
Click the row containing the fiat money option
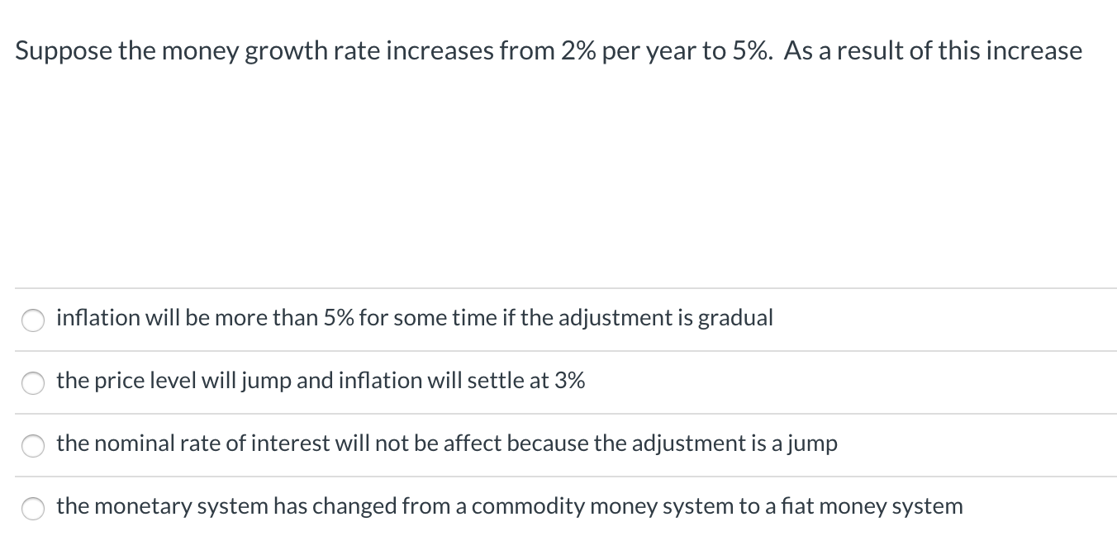tap(558, 508)
